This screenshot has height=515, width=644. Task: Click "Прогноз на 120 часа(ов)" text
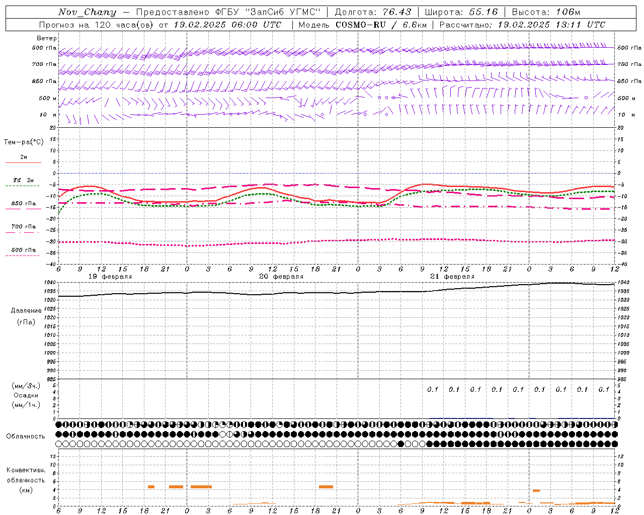[x=97, y=25]
